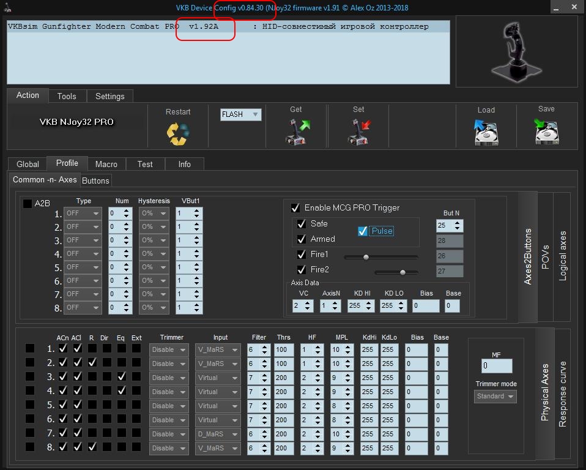Click the joystick device image
This screenshot has width=586, height=470.
(x=516, y=51)
